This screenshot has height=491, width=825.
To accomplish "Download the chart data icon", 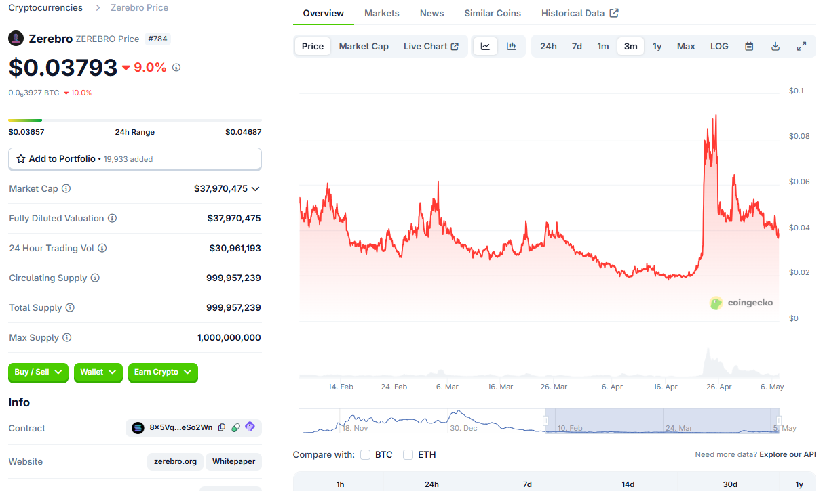I will 775,46.
